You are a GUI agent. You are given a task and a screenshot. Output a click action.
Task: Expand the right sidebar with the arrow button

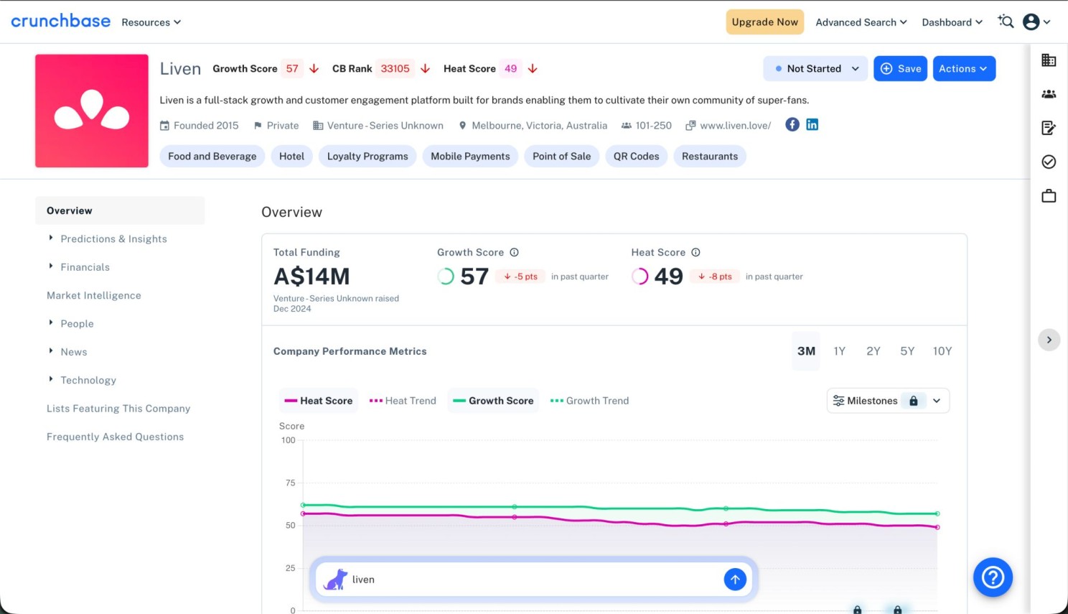pyautogui.click(x=1049, y=340)
